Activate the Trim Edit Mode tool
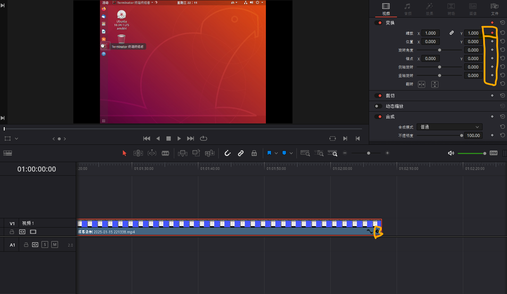The width and height of the screenshot is (507, 294). [x=138, y=153]
